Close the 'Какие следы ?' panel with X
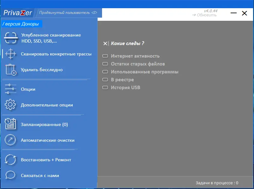This screenshot has width=254, height=189. tap(105, 43)
